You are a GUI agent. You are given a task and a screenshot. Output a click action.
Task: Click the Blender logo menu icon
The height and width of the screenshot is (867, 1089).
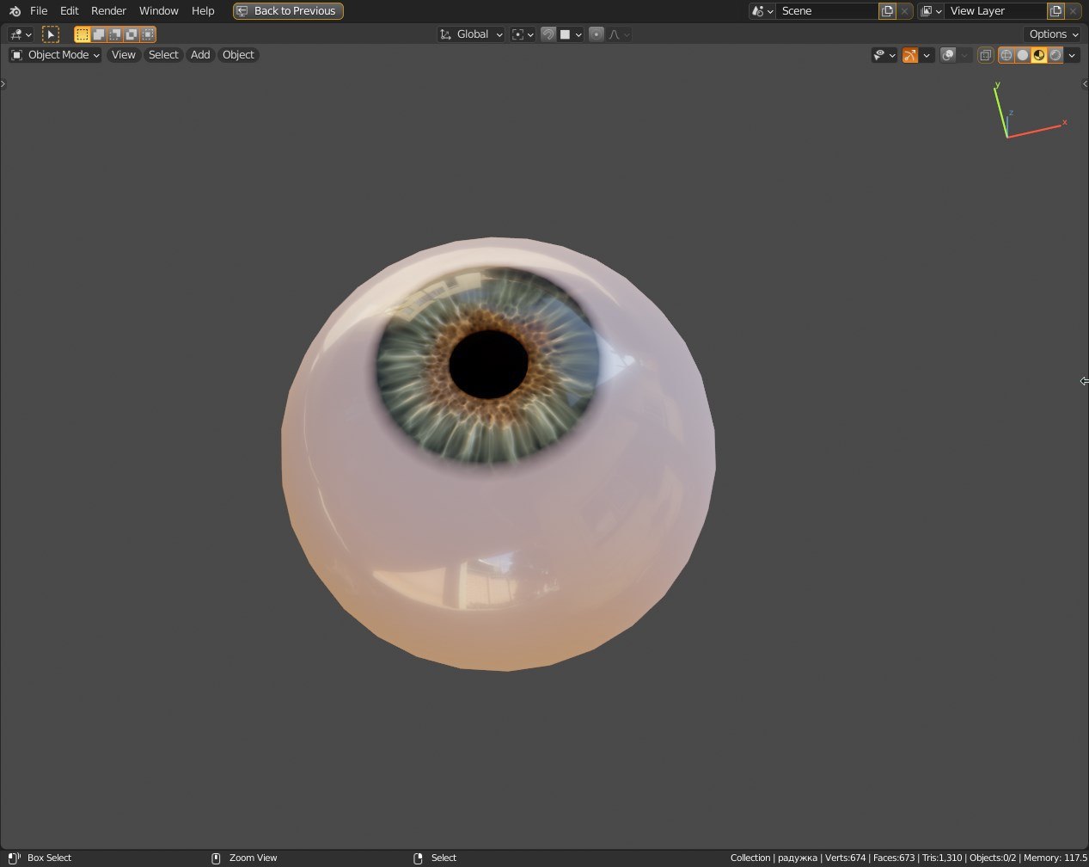[15, 11]
